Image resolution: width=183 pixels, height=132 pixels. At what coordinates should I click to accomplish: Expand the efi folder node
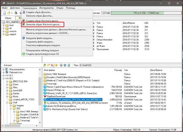pyautogui.click(x=3, y=28)
